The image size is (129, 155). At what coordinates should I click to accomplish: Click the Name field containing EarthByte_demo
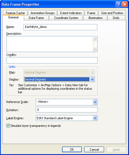(x=60, y=27)
